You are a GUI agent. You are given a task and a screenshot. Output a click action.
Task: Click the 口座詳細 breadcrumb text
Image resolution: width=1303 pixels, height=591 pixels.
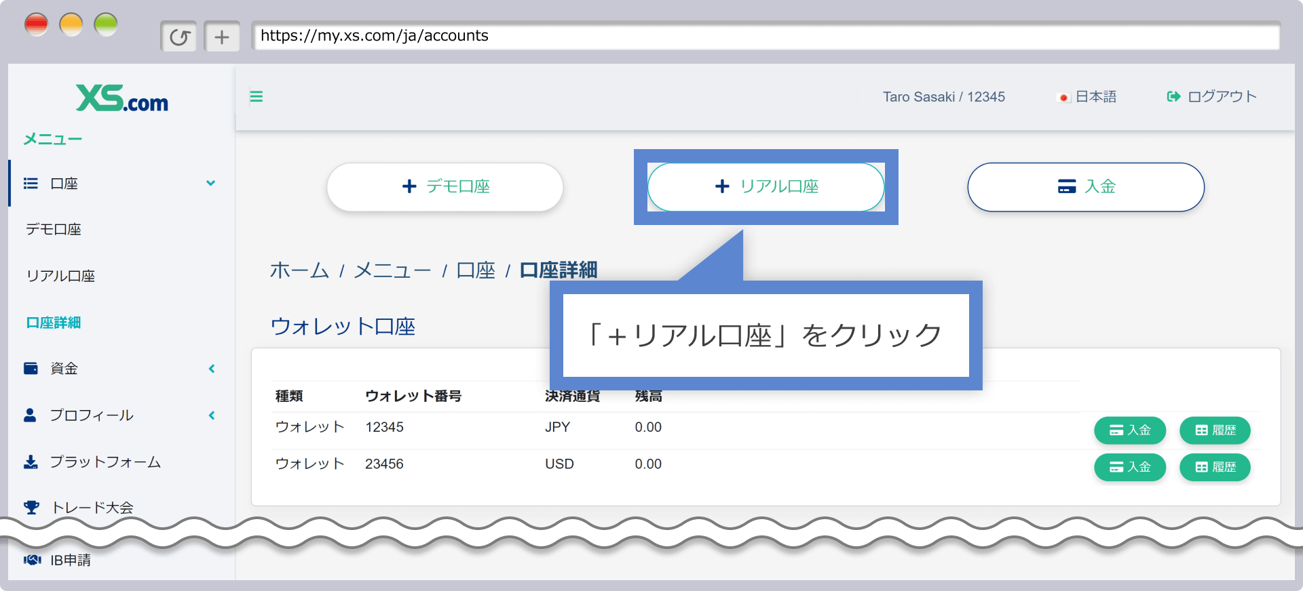559,270
